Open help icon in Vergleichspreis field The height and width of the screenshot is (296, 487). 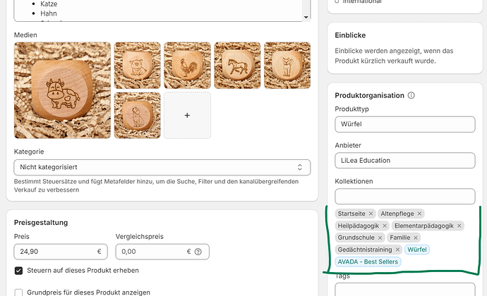[198, 252]
